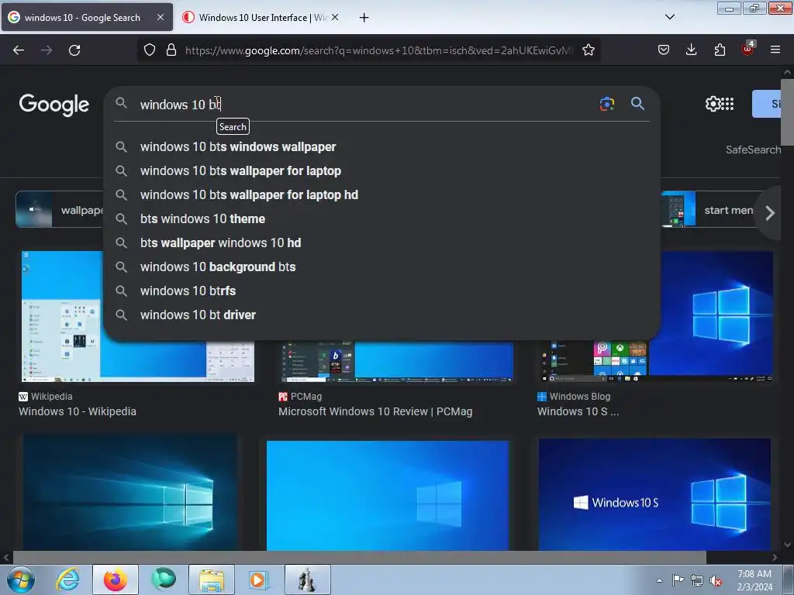Show next related chips with right chevron

click(770, 213)
